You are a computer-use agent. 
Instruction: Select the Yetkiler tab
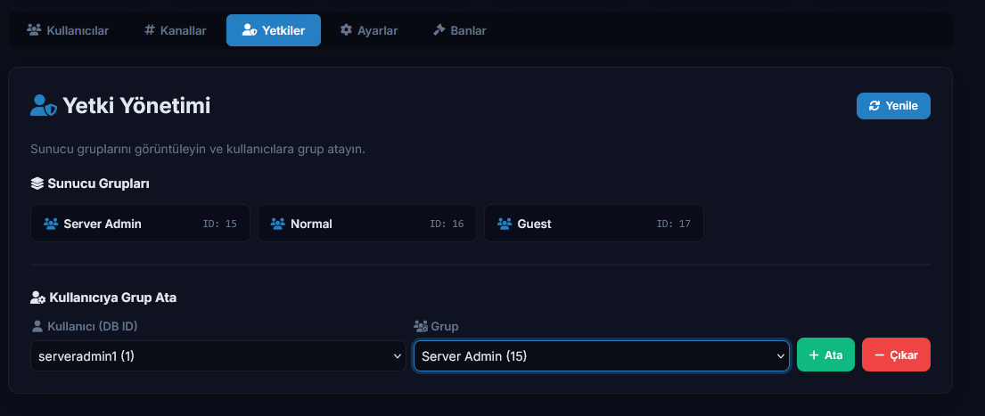coord(274,30)
